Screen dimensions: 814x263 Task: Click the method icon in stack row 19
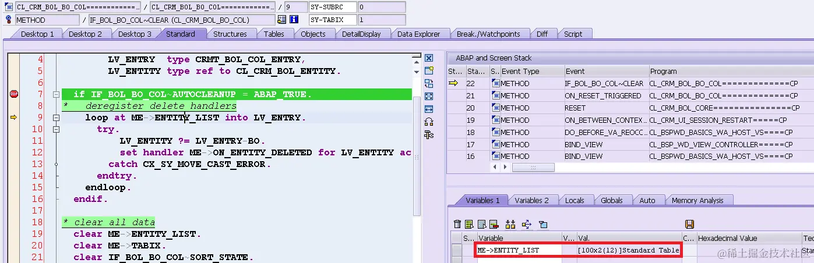(495, 120)
